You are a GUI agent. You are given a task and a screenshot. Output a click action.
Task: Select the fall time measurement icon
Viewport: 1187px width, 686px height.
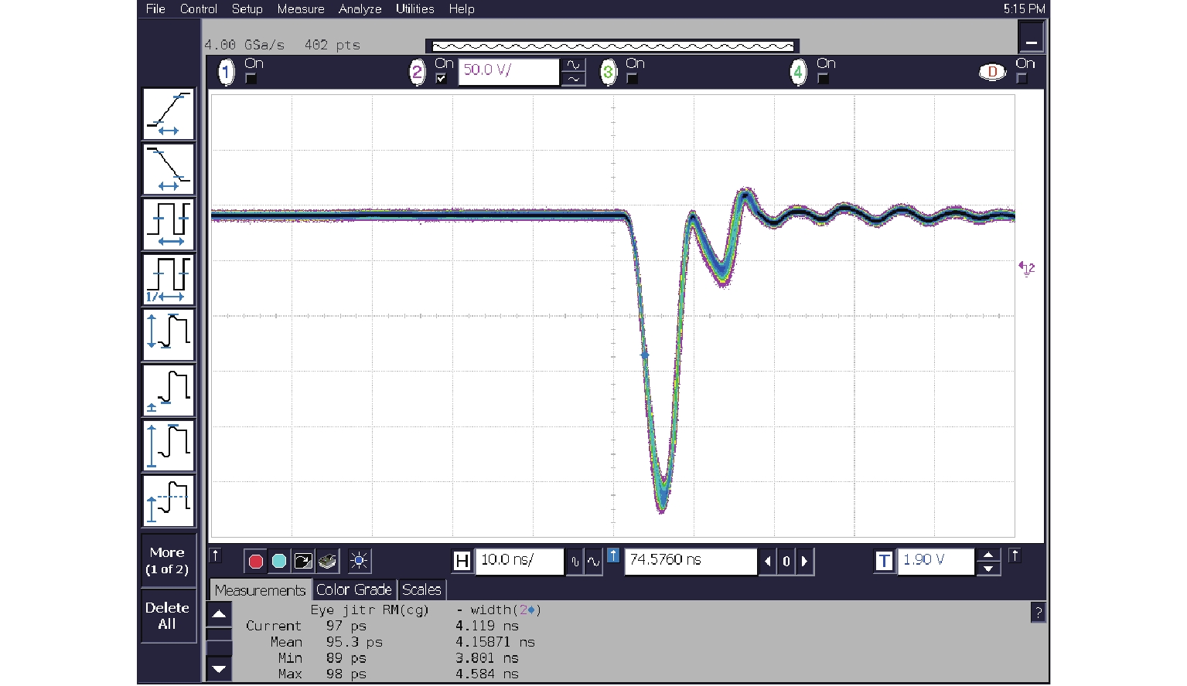pyautogui.click(x=169, y=169)
